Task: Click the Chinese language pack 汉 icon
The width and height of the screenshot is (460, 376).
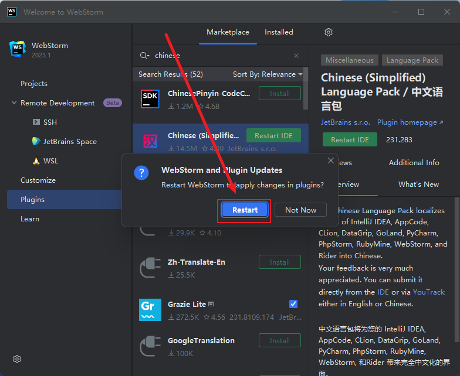Action: [150, 141]
